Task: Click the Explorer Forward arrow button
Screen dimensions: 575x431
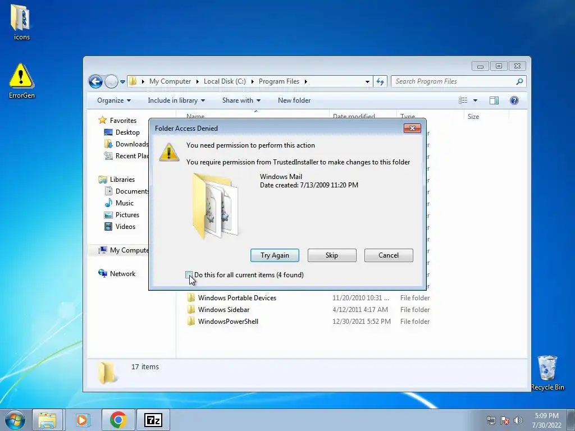Action: click(111, 81)
